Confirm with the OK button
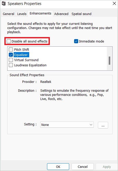The image size is (118, 171). pos(58,167)
